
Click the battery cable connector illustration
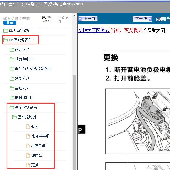pos(138,121)
